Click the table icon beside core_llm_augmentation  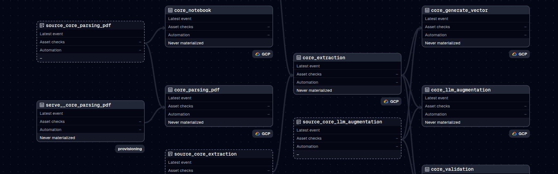click(427, 90)
